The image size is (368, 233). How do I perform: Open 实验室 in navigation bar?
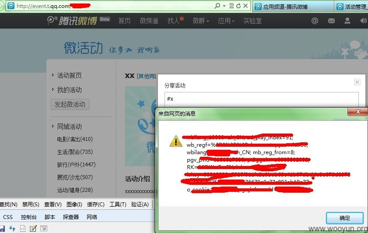tap(252, 21)
